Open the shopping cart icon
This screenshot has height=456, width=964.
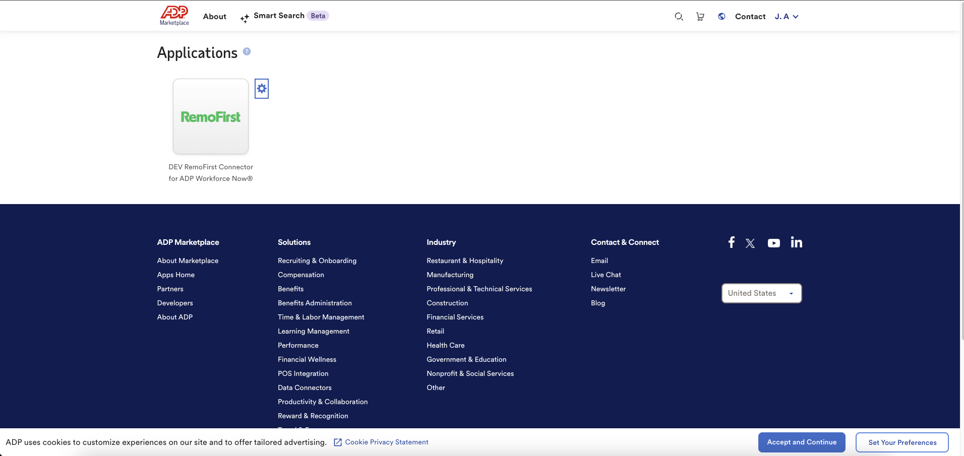point(700,17)
